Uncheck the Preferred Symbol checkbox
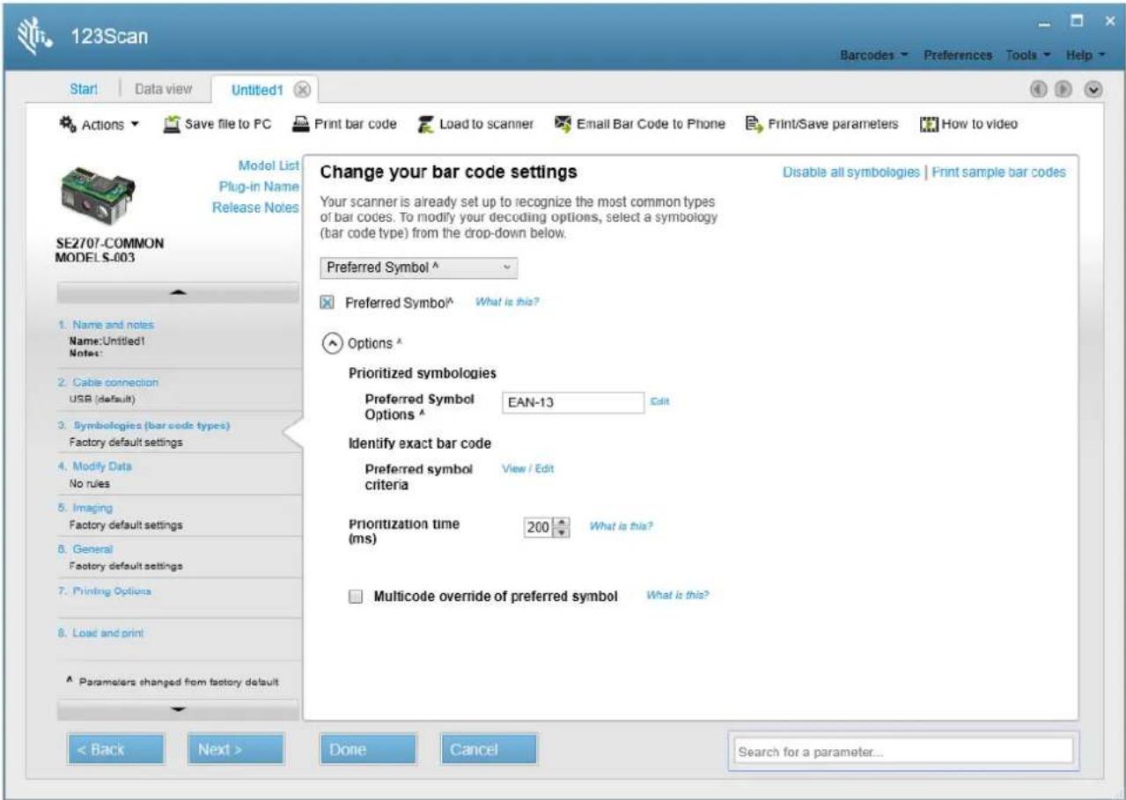The height and width of the screenshot is (800, 1126). (326, 302)
